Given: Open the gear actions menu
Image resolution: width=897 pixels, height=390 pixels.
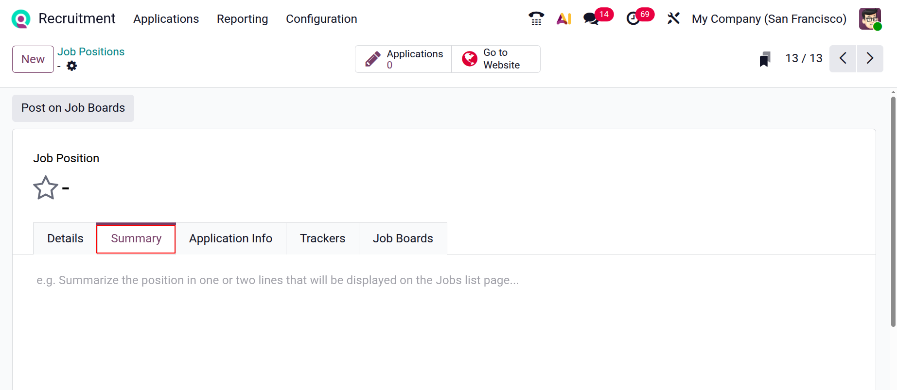Looking at the screenshot, I should (72, 66).
